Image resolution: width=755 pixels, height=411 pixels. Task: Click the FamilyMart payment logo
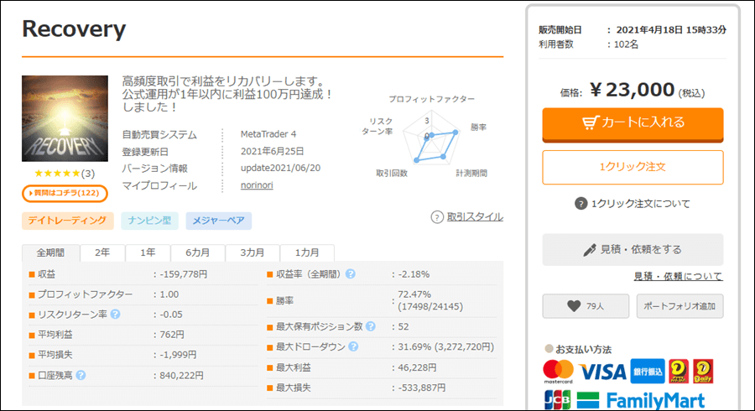tap(642, 400)
